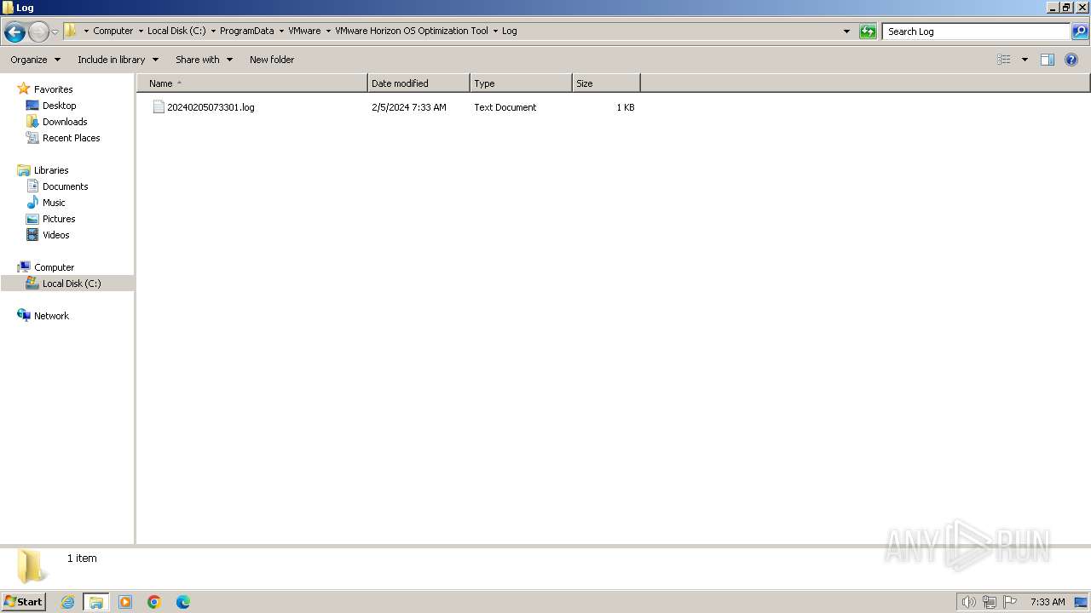This screenshot has width=1091, height=613.
Task: Select the 20240205073301.log file
Action: pyautogui.click(x=211, y=107)
